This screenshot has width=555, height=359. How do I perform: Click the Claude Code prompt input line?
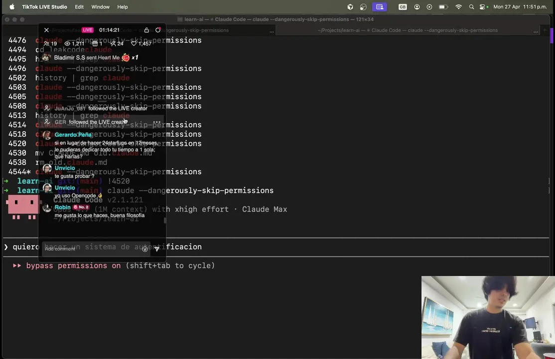pyautogui.click(x=276, y=247)
